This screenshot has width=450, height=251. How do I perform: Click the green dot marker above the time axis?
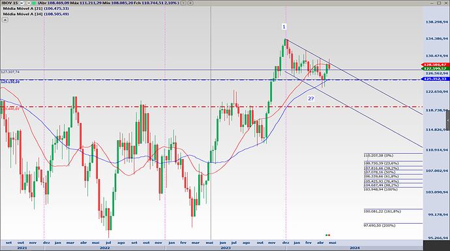(x=327, y=235)
